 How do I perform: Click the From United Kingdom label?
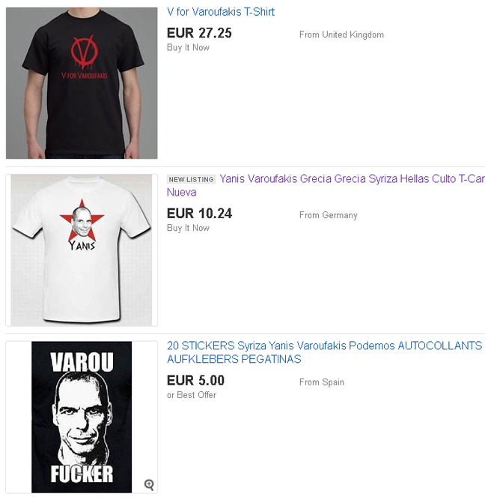pos(342,34)
